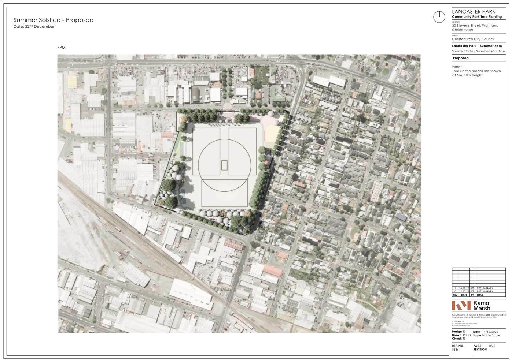Screen dimensions: 512x362
Task: Click the 'REVISION' label
Action: point(480,350)
